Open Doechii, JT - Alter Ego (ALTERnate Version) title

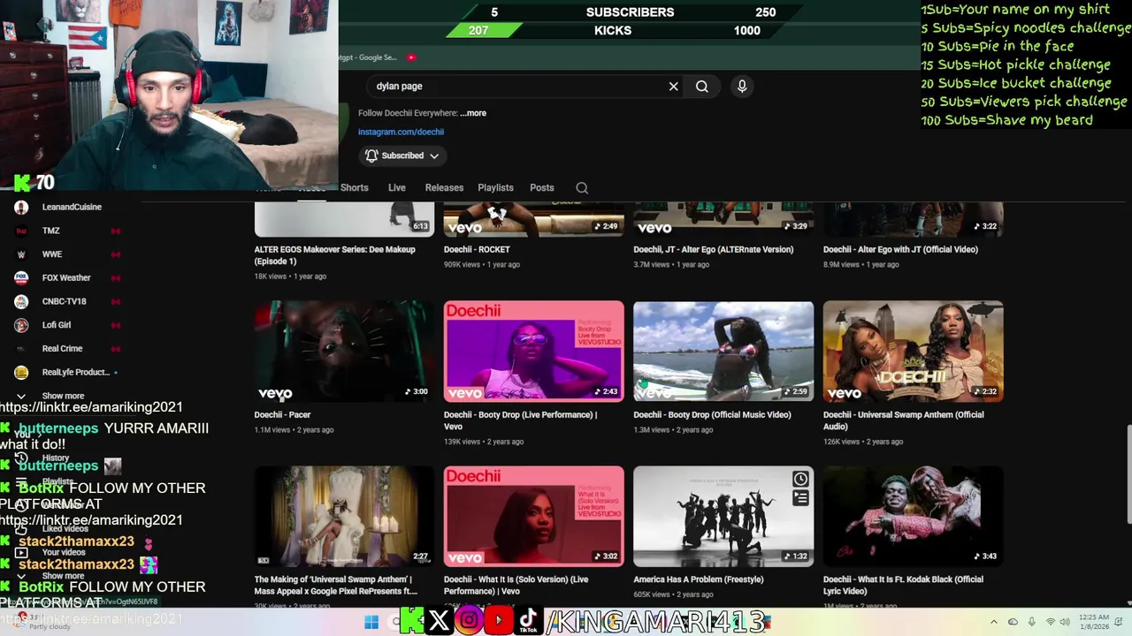pyautogui.click(x=713, y=249)
